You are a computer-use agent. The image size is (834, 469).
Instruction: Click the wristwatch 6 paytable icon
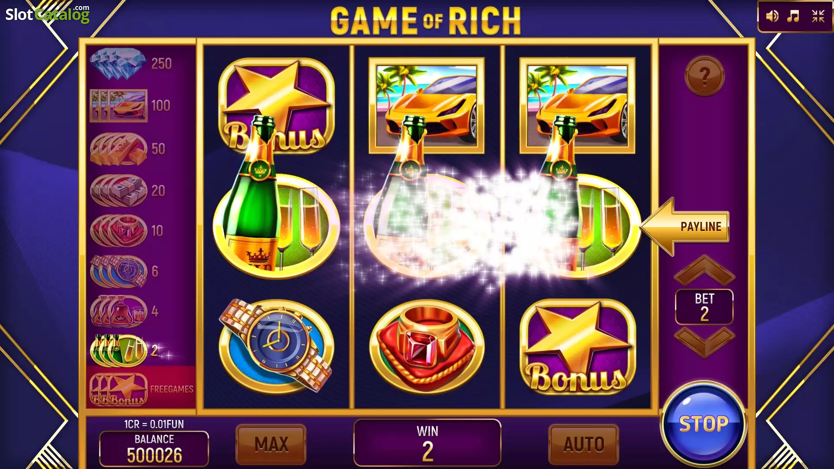pyautogui.click(x=118, y=271)
